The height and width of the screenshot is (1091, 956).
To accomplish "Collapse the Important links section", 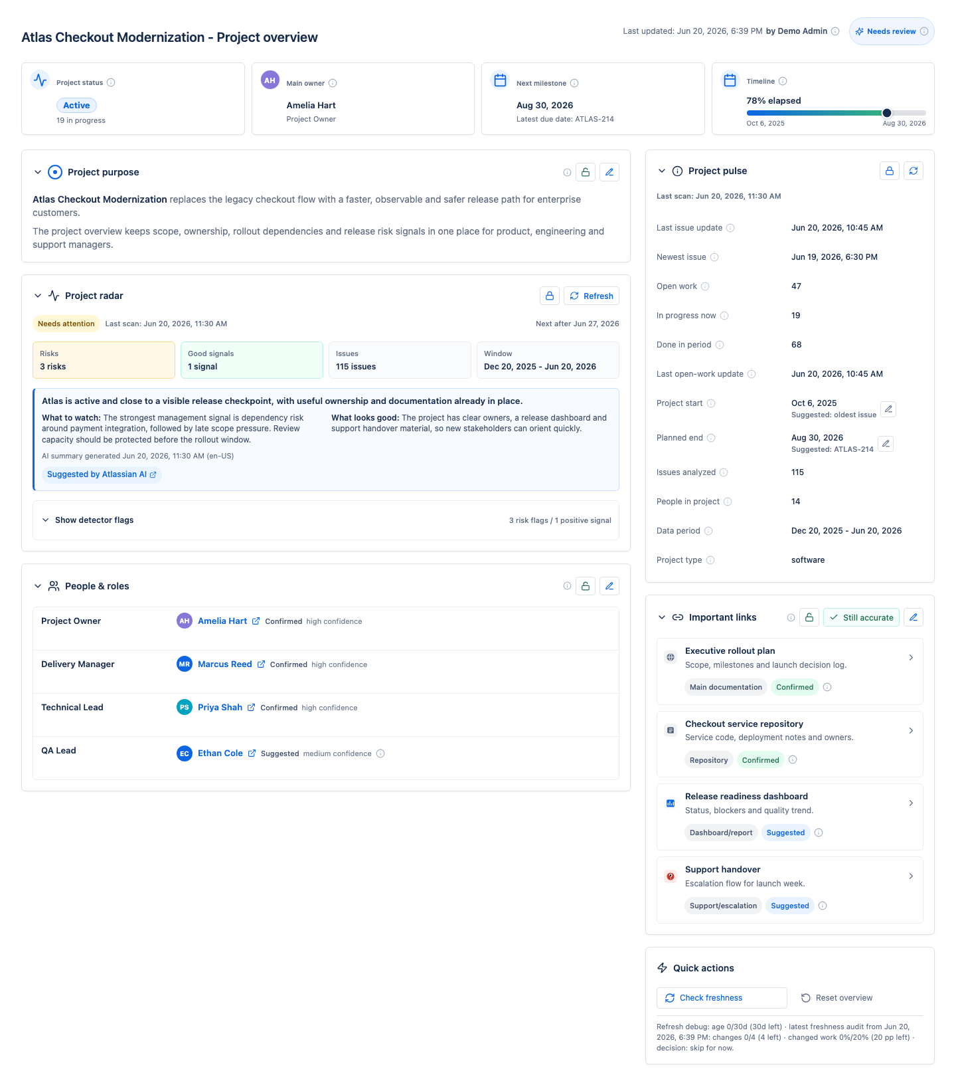I will pyautogui.click(x=661, y=617).
